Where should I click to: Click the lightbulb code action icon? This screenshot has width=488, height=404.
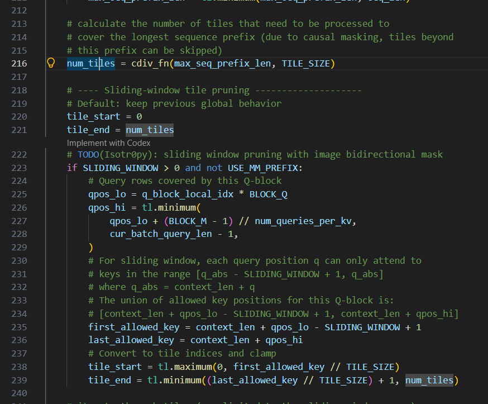point(51,63)
